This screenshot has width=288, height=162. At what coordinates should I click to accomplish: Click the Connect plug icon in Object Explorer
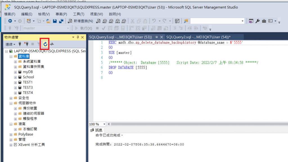pyautogui.click(x=20, y=44)
